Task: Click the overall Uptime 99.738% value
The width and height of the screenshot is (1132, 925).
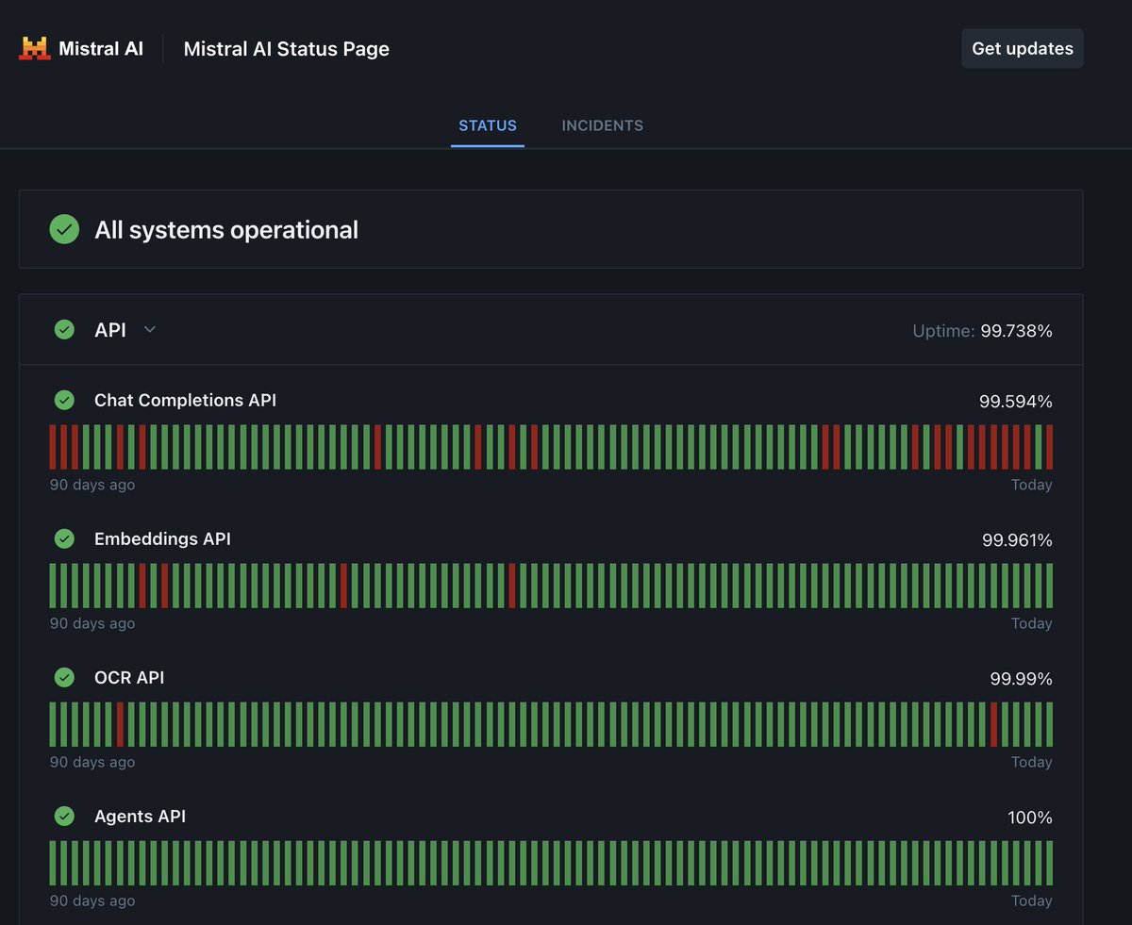Action: pos(1016,331)
